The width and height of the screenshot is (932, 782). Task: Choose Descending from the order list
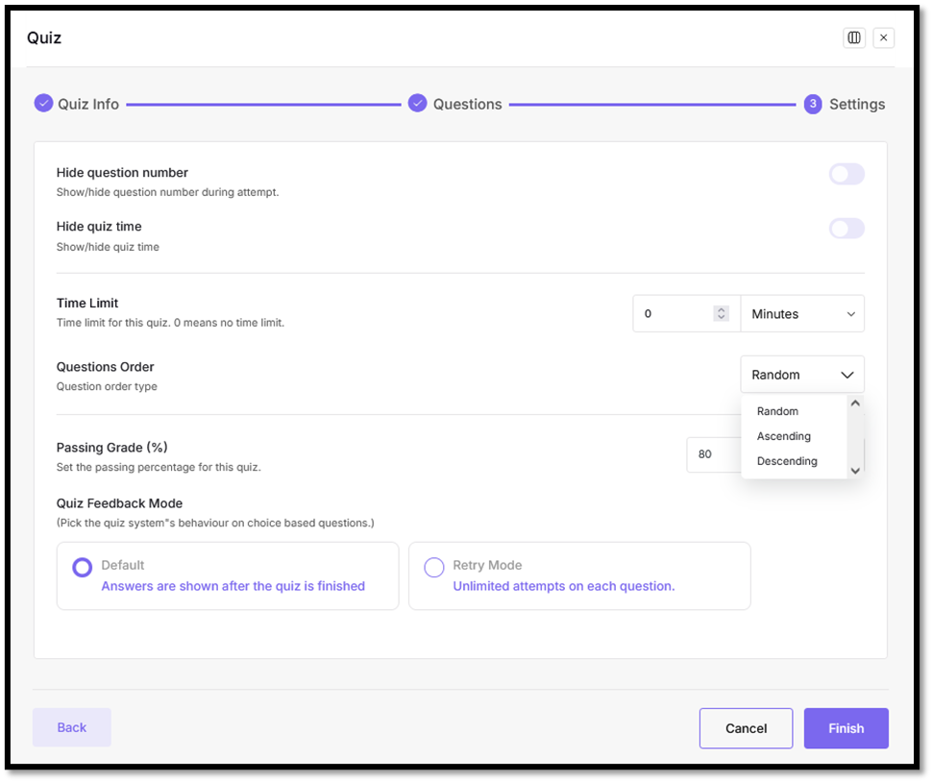coord(787,461)
